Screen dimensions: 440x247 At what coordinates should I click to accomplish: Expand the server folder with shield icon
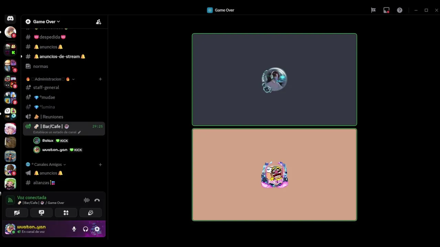tap(10, 113)
